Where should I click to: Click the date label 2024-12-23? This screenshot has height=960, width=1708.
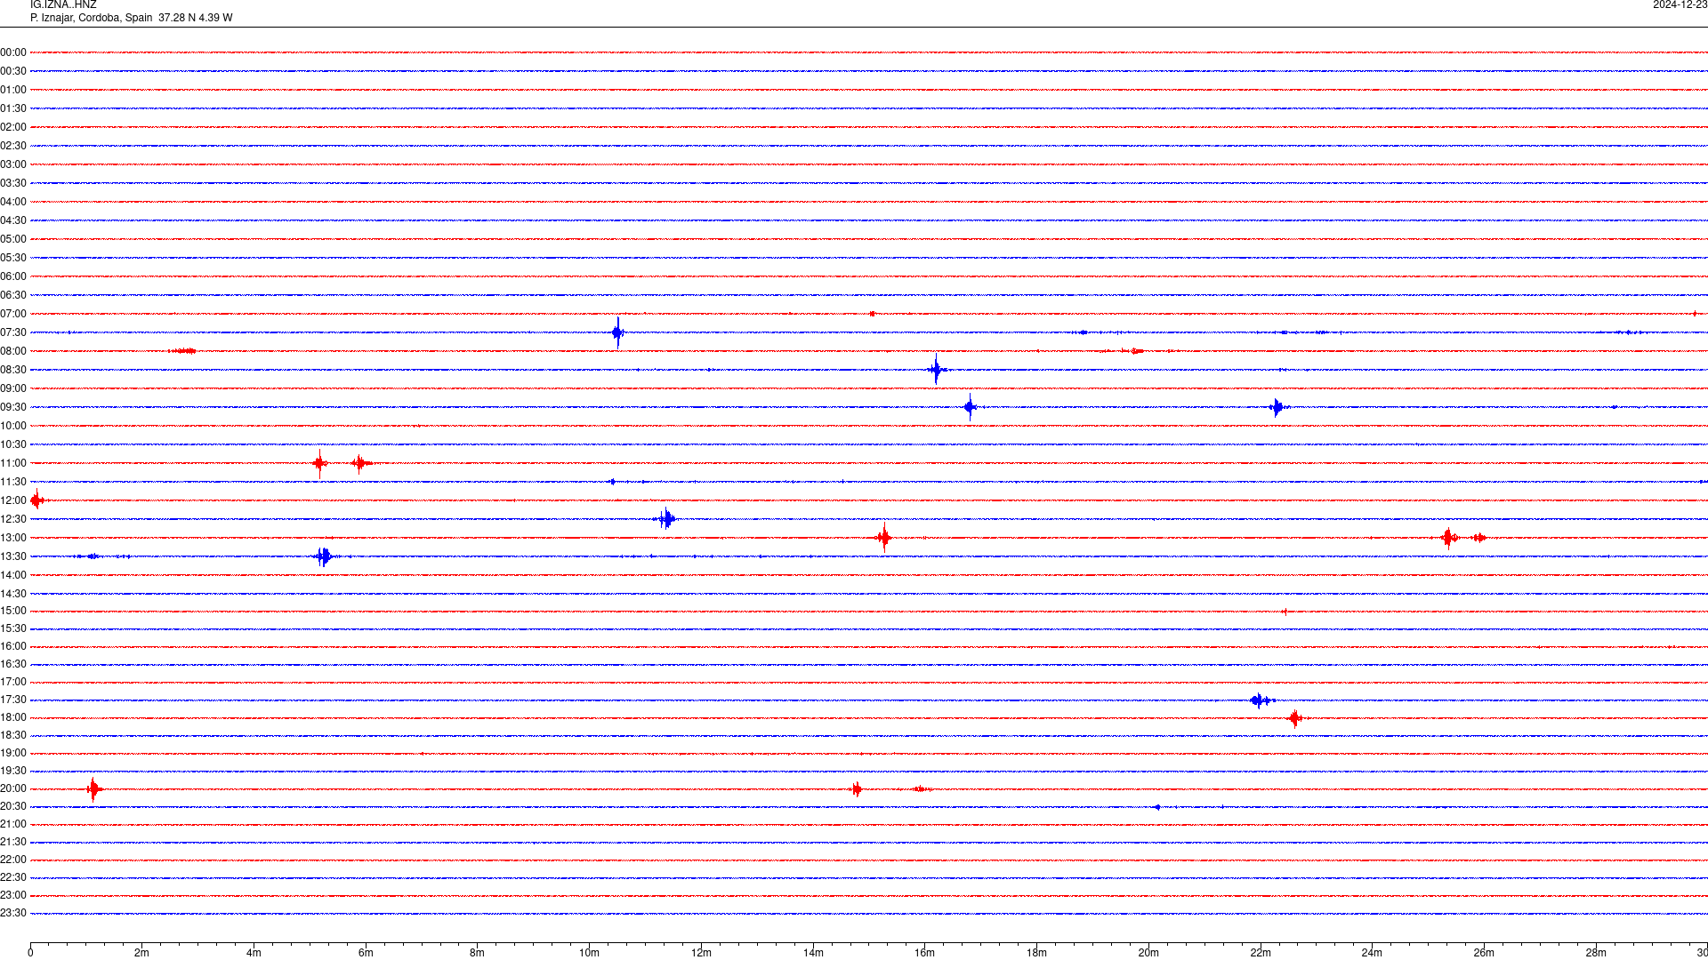point(1680,5)
